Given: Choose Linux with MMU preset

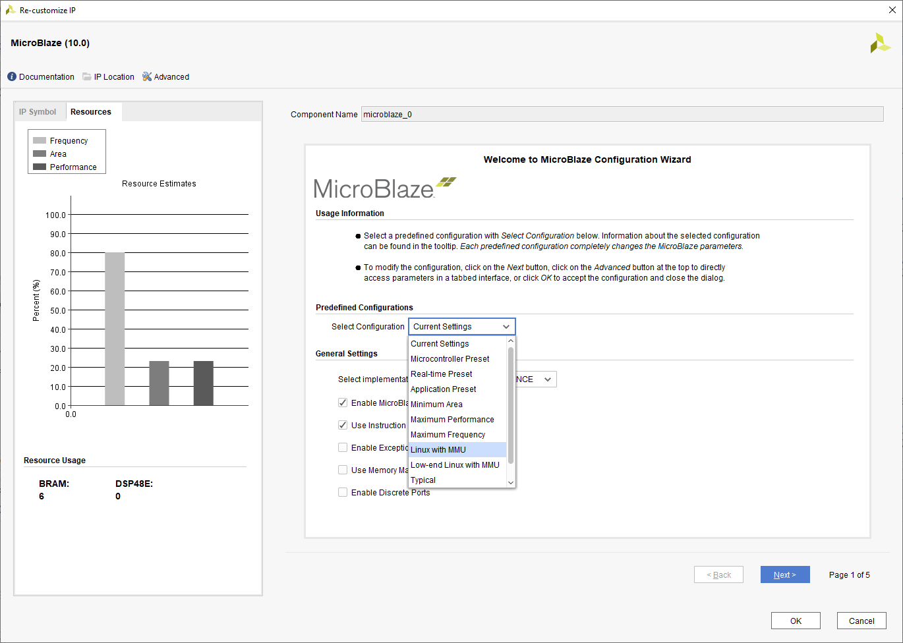Looking at the screenshot, I should point(438,450).
